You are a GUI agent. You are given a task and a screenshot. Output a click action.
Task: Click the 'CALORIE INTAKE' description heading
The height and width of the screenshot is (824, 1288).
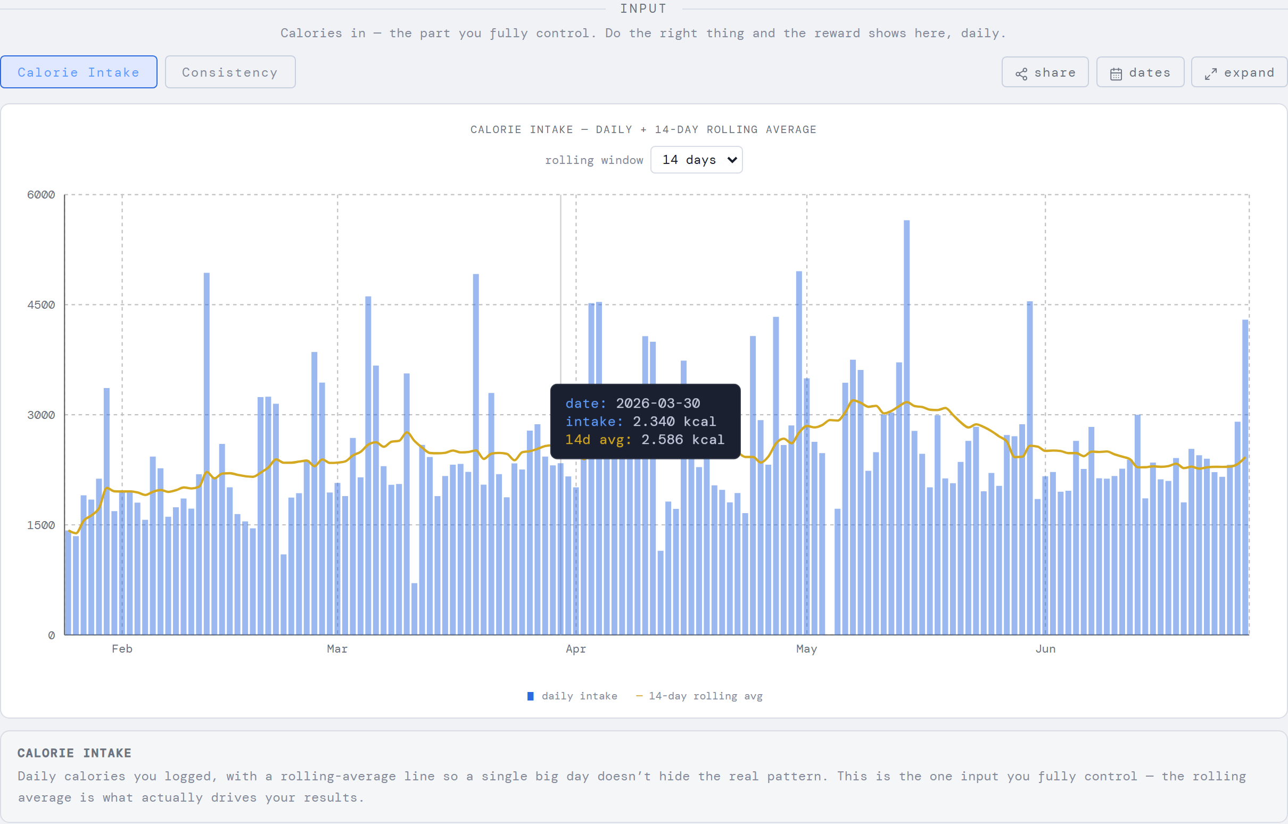click(75, 753)
